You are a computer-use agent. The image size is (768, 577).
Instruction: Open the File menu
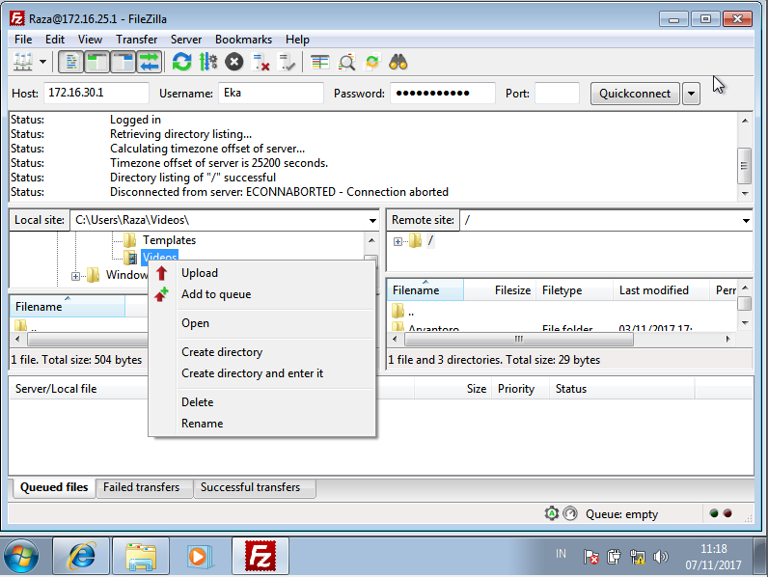tap(23, 40)
